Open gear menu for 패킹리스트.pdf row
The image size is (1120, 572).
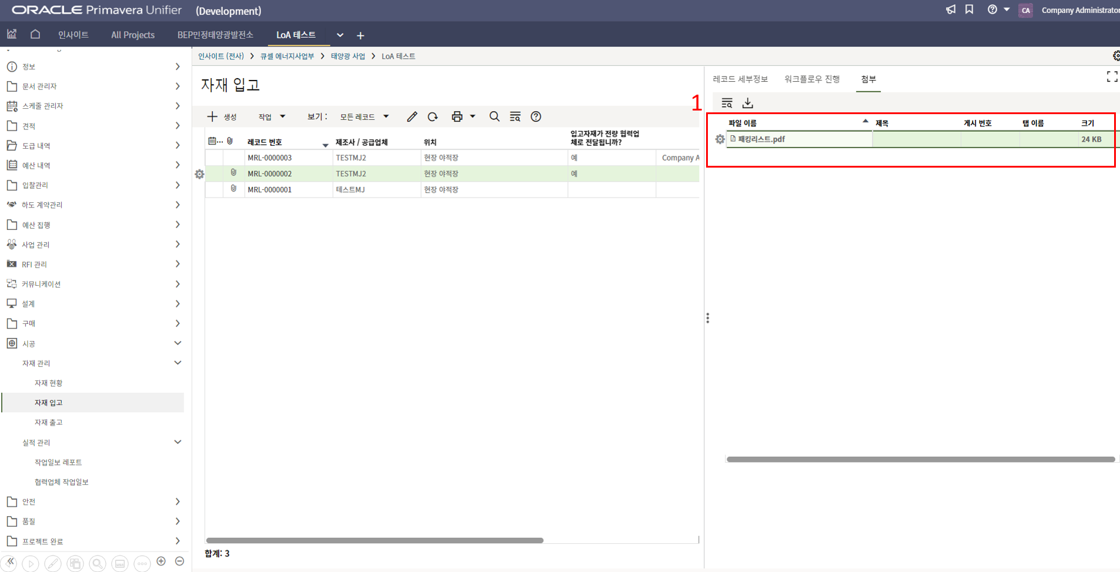(x=720, y=139)
